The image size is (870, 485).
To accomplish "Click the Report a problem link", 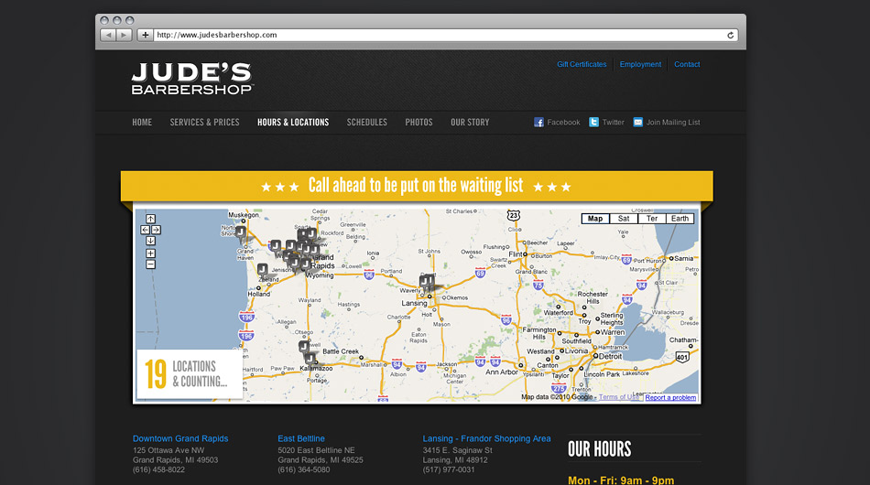I will [670, 397].
